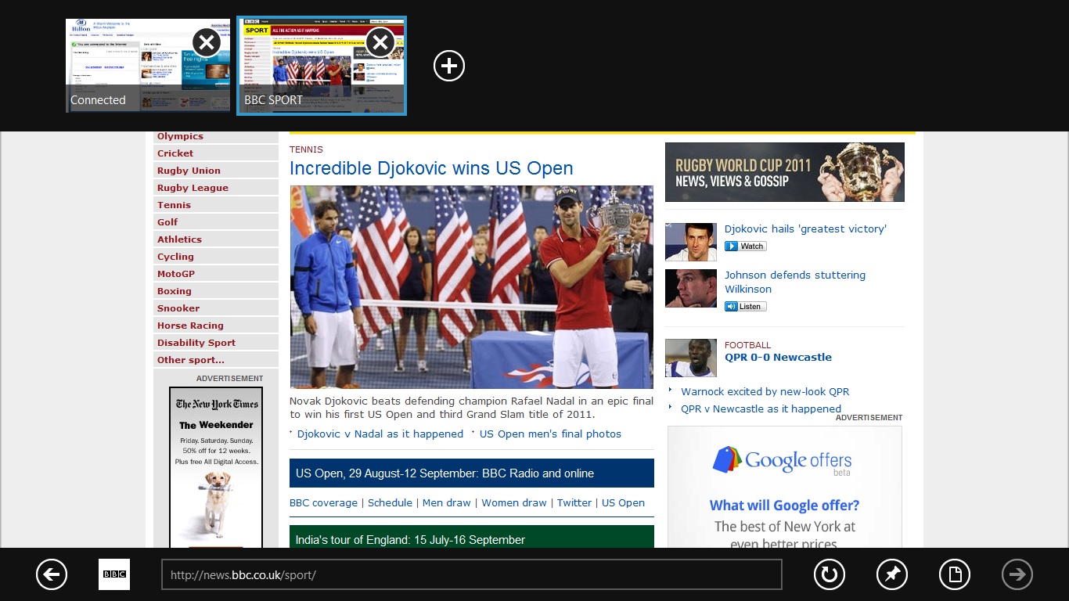Click the QPR footballer thumbnail
This screenshot has height=601, width=1069.
(x=691, y=358)
